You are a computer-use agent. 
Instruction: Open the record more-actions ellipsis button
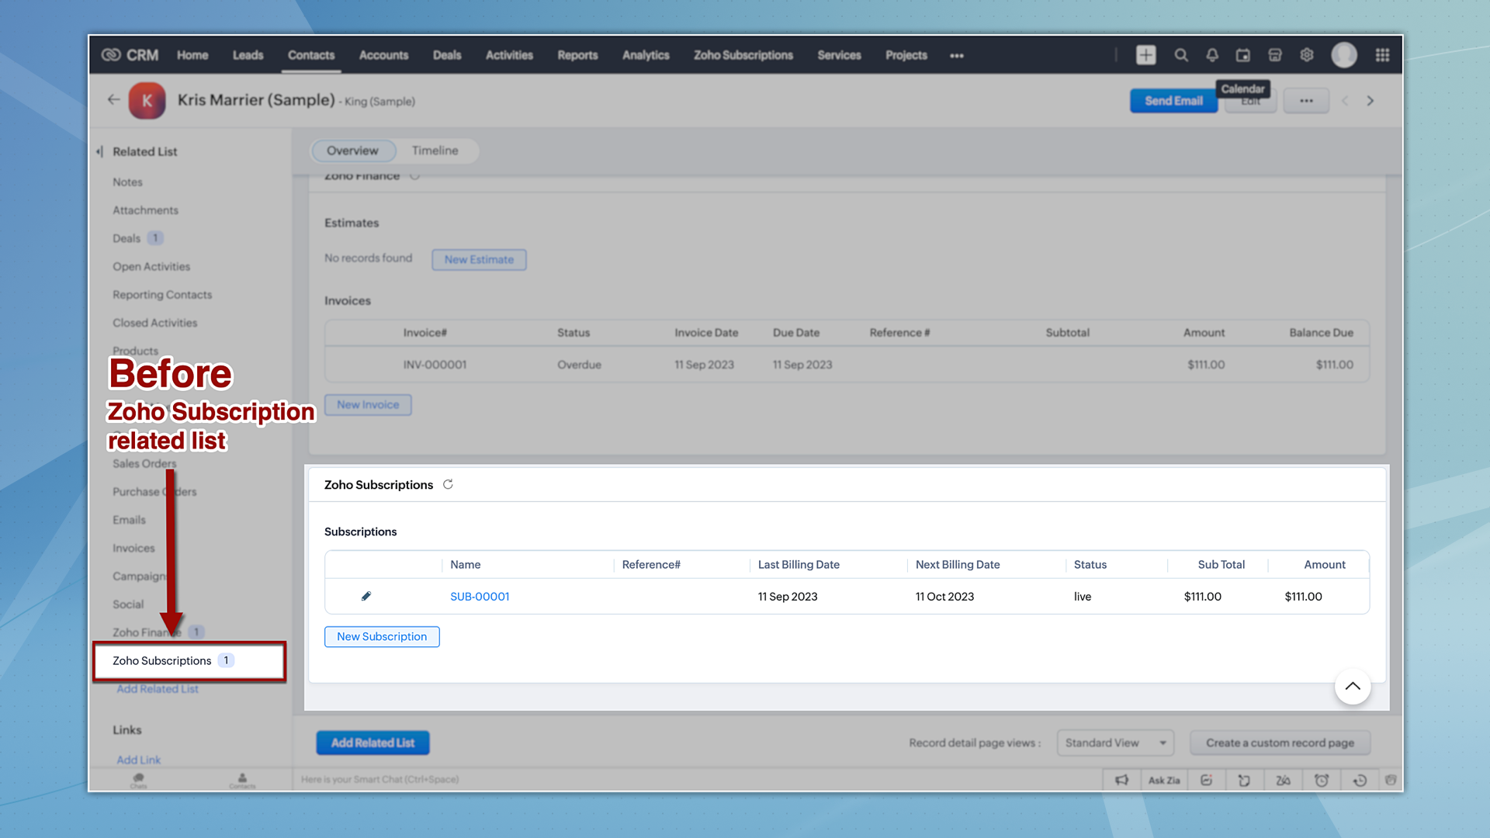point(1306,101)
